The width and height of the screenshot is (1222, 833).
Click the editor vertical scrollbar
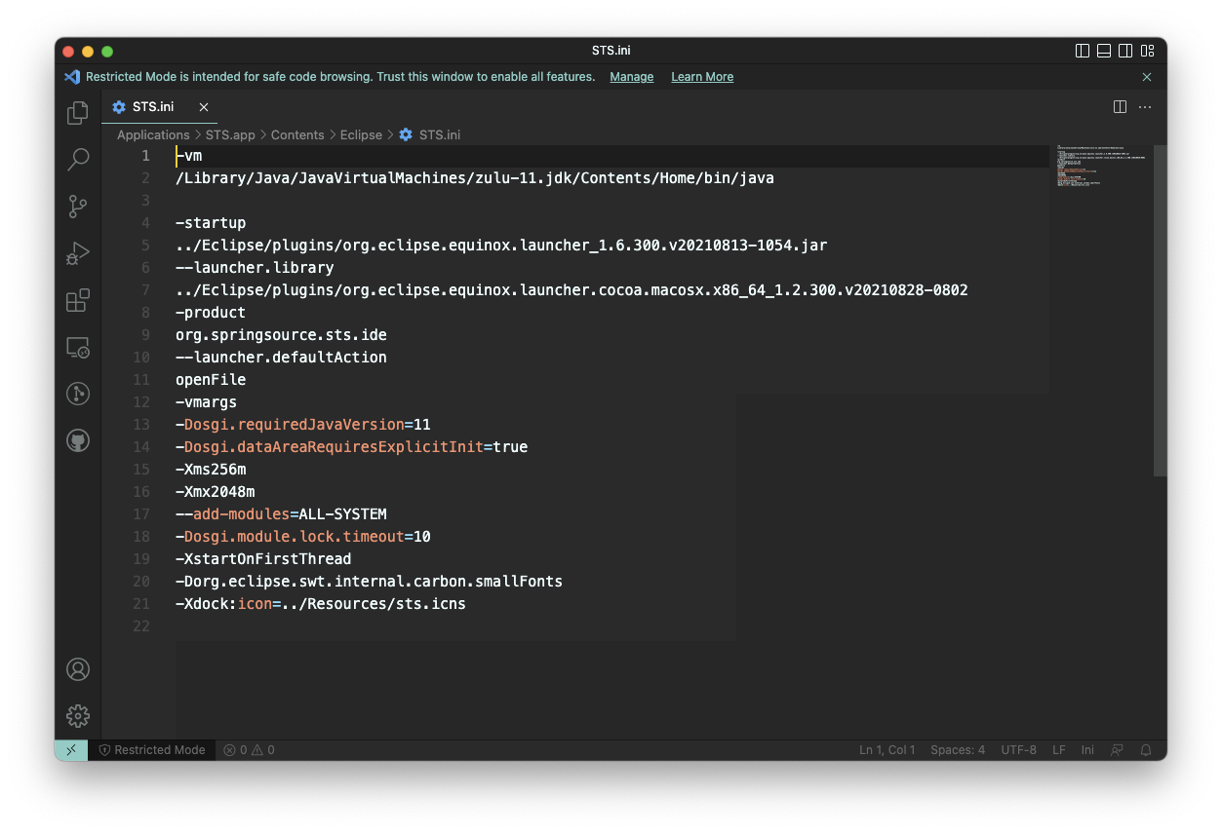[1160, 311]
